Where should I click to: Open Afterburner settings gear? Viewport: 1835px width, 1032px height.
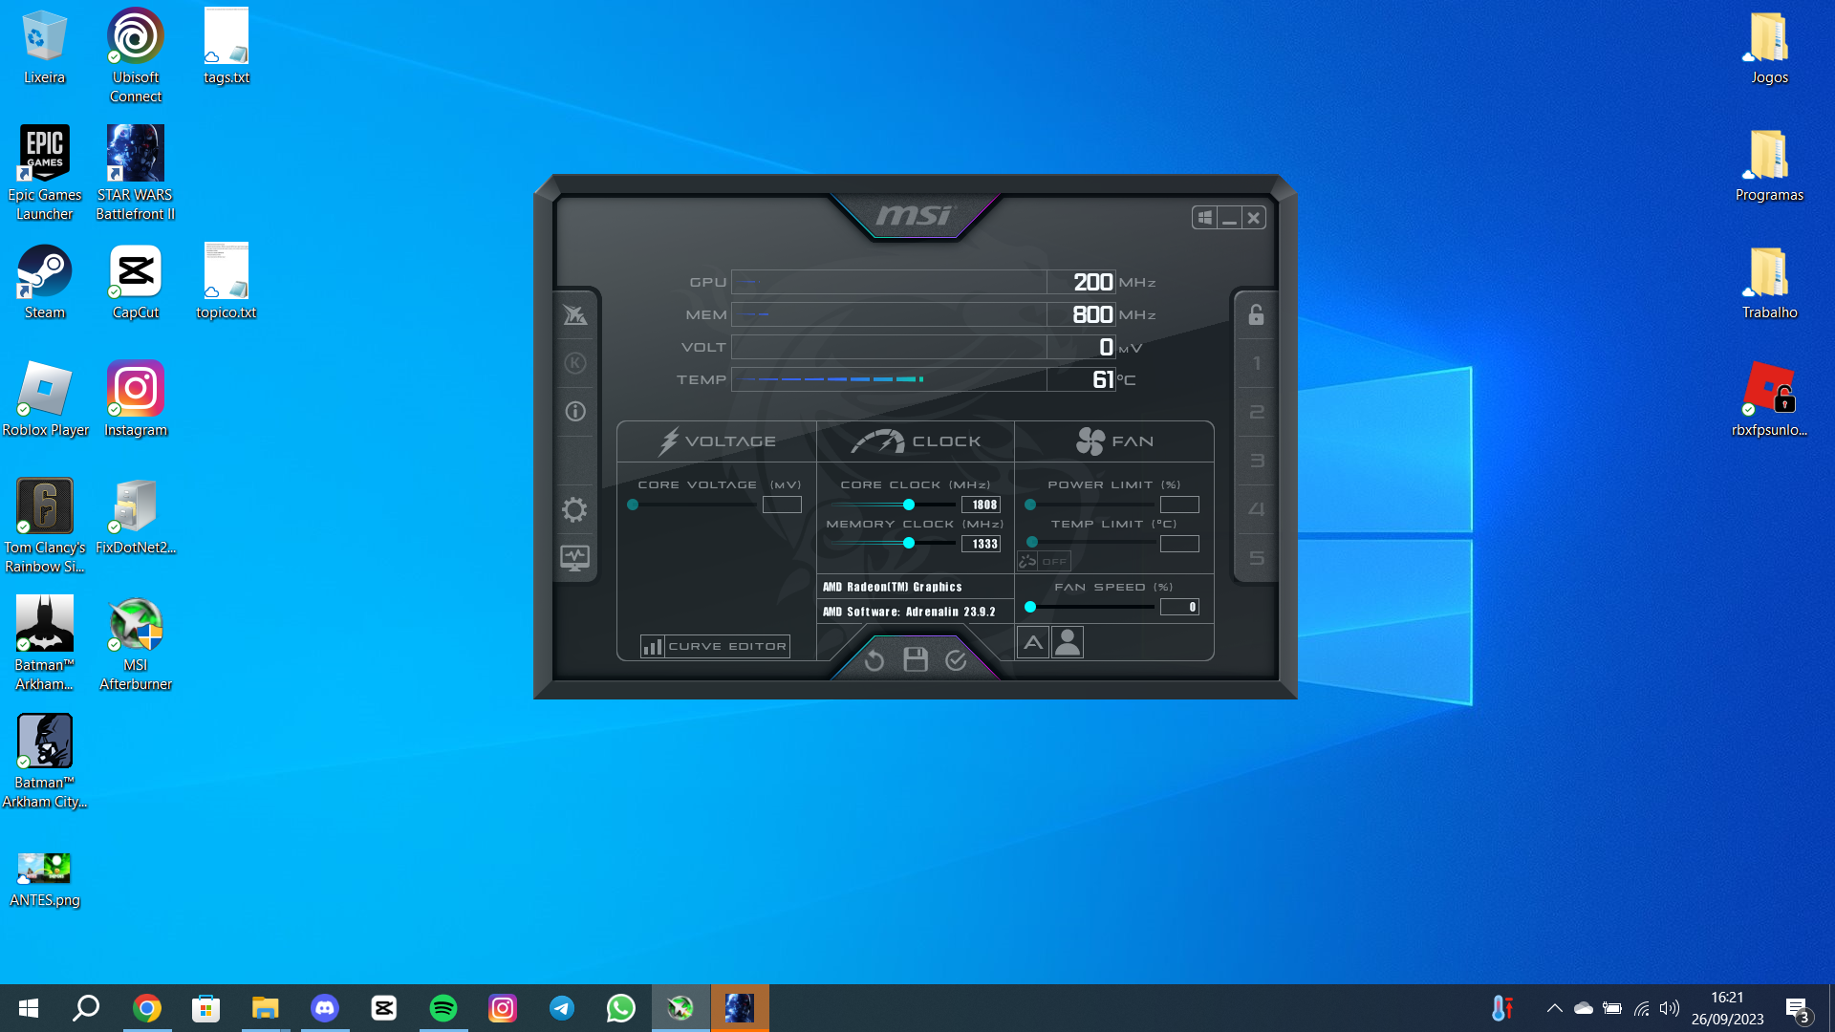pos(574,509)
